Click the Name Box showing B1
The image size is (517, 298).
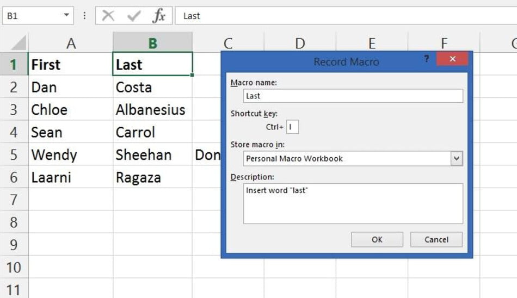point(38,15)
